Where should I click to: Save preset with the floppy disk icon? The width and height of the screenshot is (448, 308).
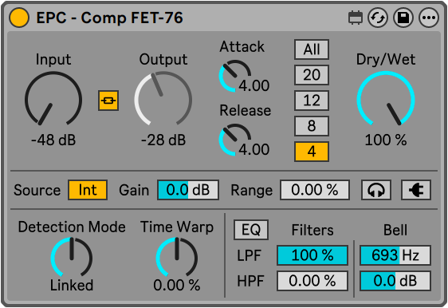point(403,18)
